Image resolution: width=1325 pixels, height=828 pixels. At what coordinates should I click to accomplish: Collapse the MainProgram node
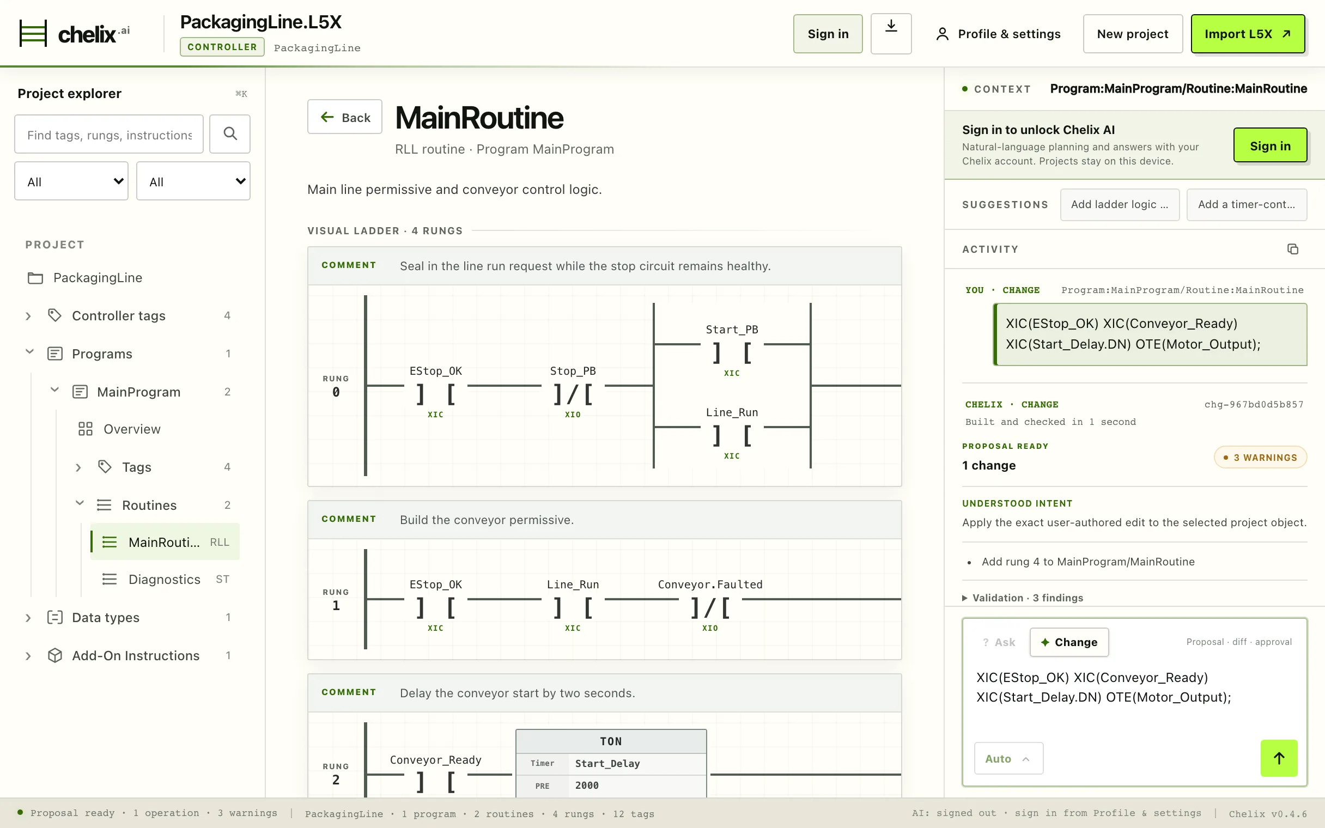point(54,391)
